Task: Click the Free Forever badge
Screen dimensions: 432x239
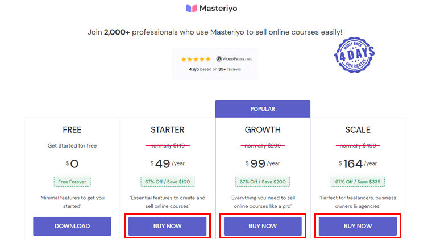Action: 72,182
